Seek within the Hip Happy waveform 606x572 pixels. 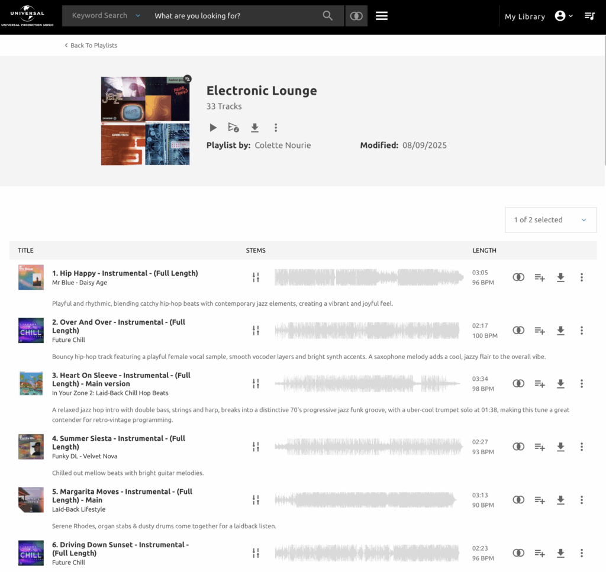(369, 277)
